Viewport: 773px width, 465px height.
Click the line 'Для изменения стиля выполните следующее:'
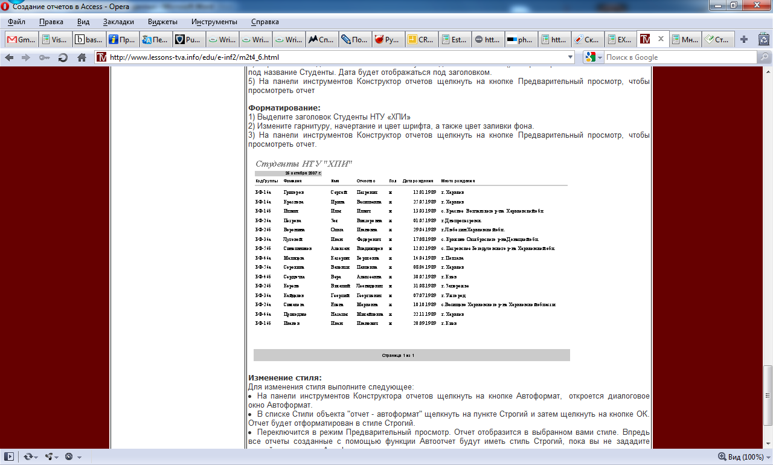(x=331, y=386)
